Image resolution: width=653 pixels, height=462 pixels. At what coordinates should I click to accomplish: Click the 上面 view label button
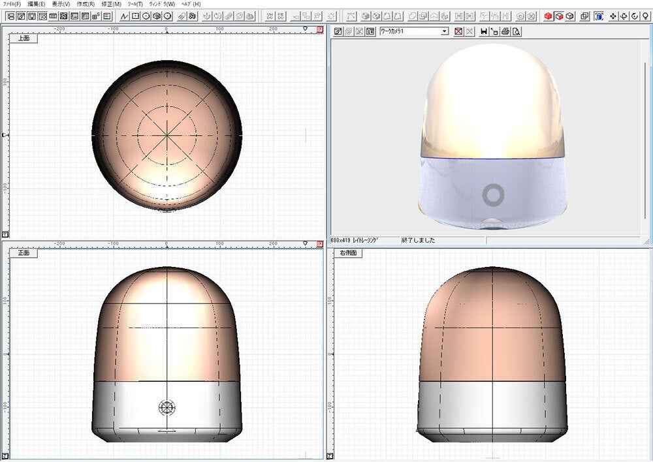point(23,38)
